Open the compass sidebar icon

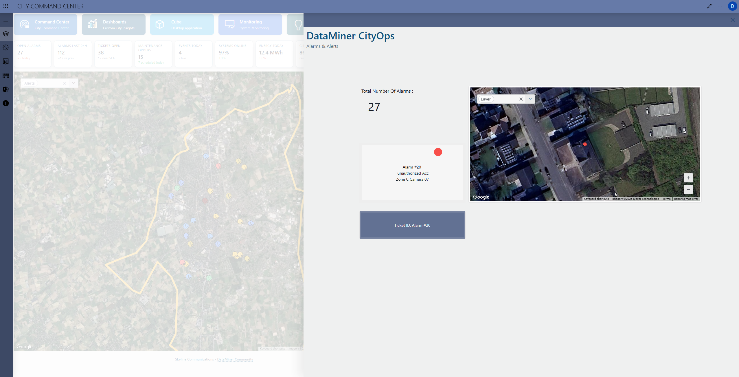click(6, 47)
